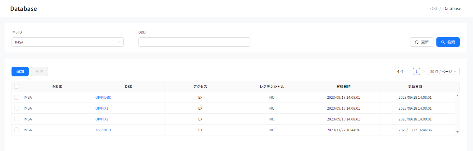The height and width of the screenshot is (151, 473).
Task: Open the OIVPIDBD database link
Action: [x=103, y=98]
